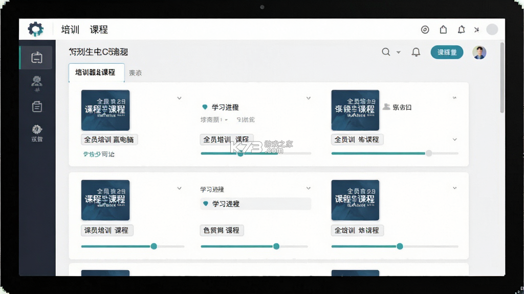
Task: Open the clipboard icon in the sidebar
Action: 37,107
